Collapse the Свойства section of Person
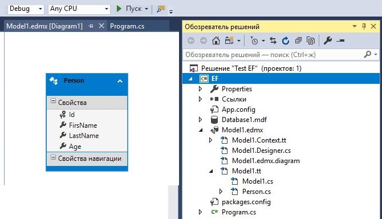This screenshot has height=219, width=382. (x=53, y=101)
